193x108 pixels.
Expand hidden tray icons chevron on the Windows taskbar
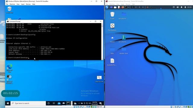(79, 103)
